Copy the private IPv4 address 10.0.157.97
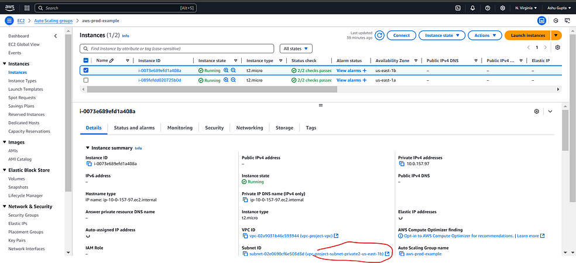The image size is (576, 263). (x=401, y=163)
